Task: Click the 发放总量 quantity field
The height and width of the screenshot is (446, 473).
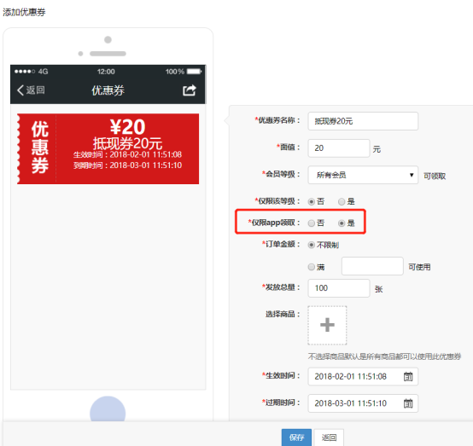Action: pyautogui.click(x=339, y=288)
